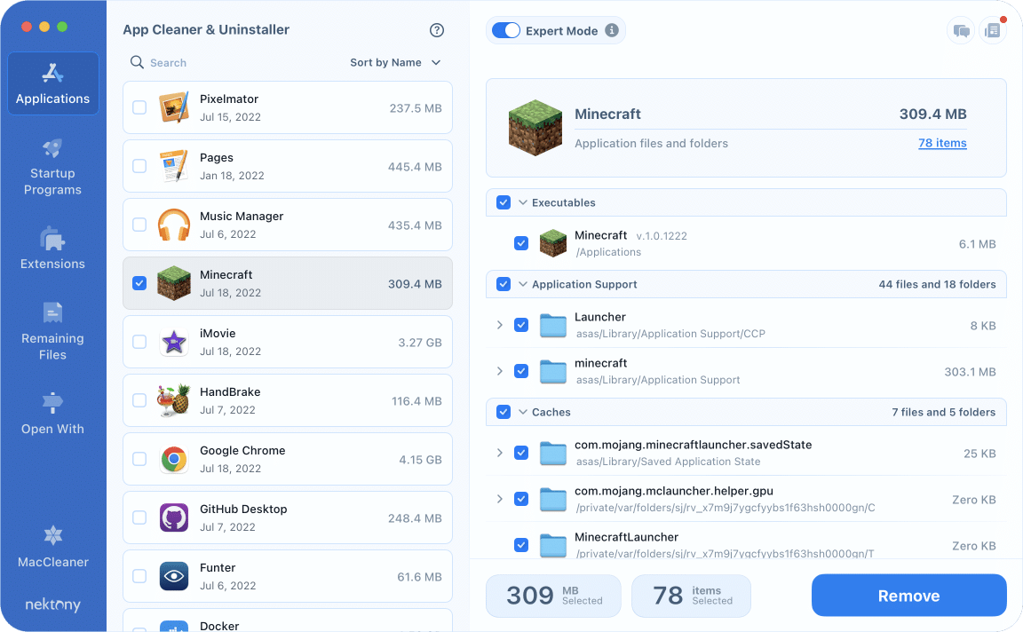Uncheck the Caches group checkbox
Viewport: 1023px width, 632px height.
[x=504, y=412]
